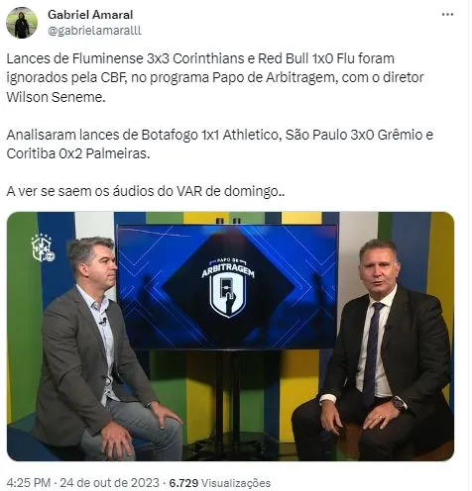View the 6.729 Visualizações count
Image resolution: width=472 pixels, height=491 pixels.
220,483
